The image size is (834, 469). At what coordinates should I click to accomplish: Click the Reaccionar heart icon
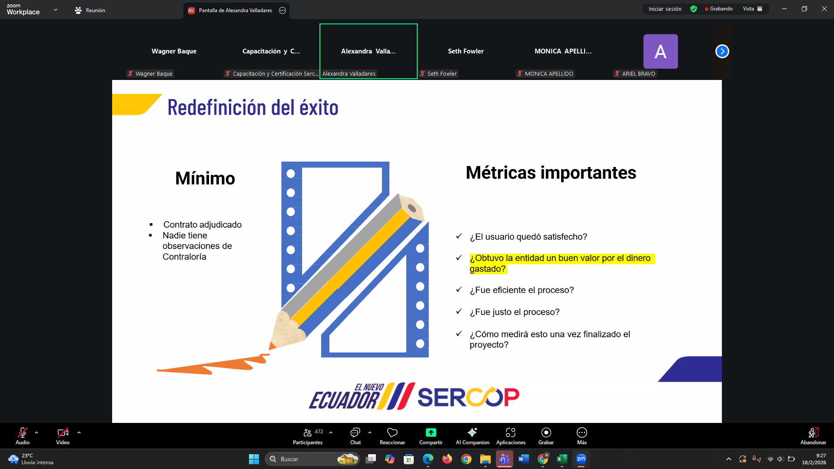tap(392, 433)
